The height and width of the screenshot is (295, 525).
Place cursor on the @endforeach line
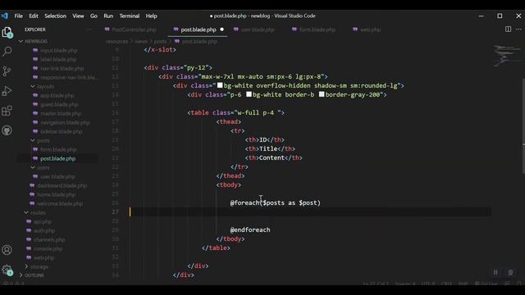click(x=250, y=229)
